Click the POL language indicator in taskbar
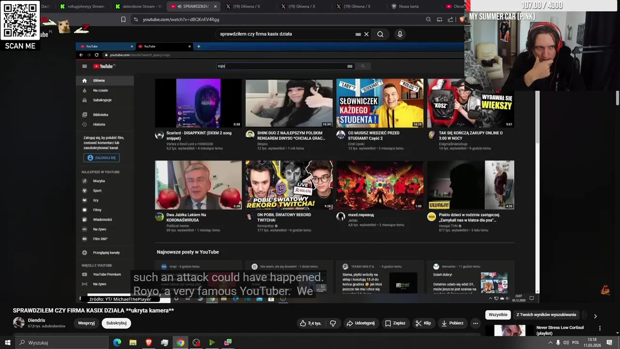620x349 pixels. (x=576, y=343)
